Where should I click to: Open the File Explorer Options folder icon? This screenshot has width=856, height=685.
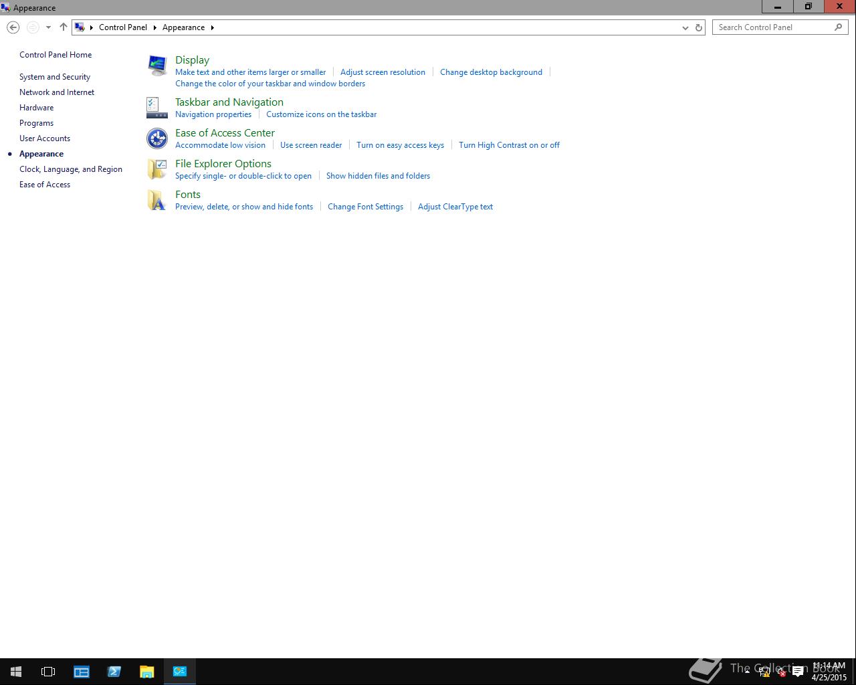[157, 169]
